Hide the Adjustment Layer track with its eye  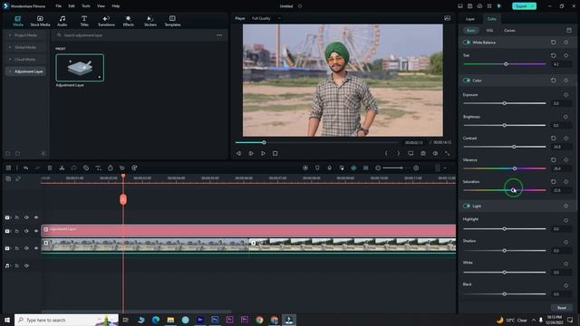tap(36, 231)
